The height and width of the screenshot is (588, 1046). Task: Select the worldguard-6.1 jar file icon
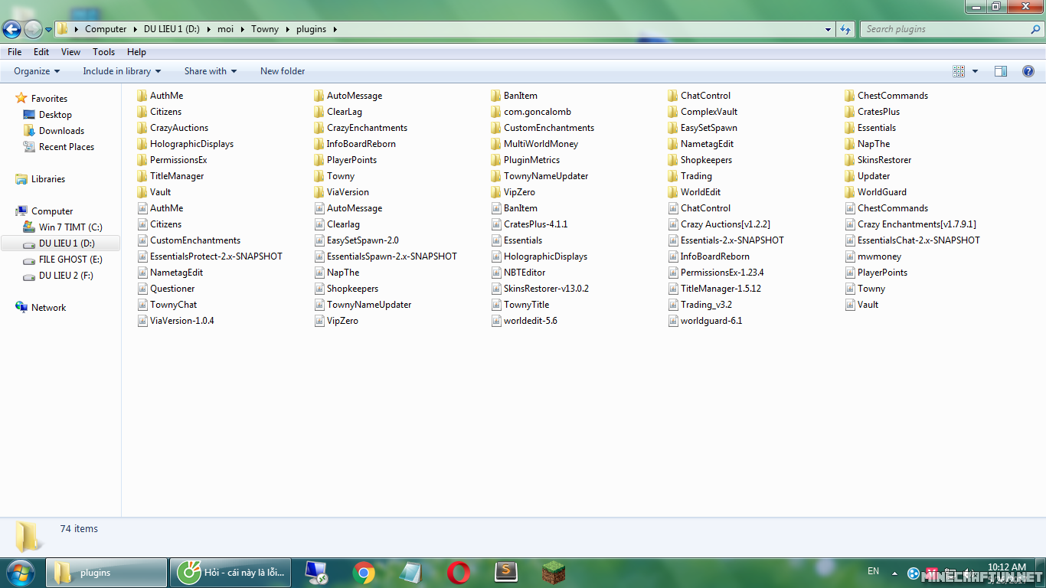point(673,321)
